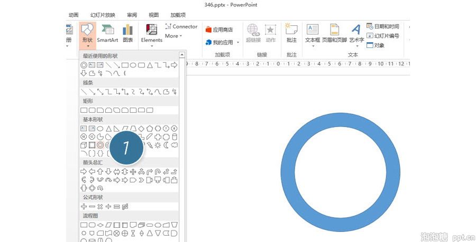Viewport: 476px width, 242px height.
Task: Expand the Elements dropdown
Action: 151,46
